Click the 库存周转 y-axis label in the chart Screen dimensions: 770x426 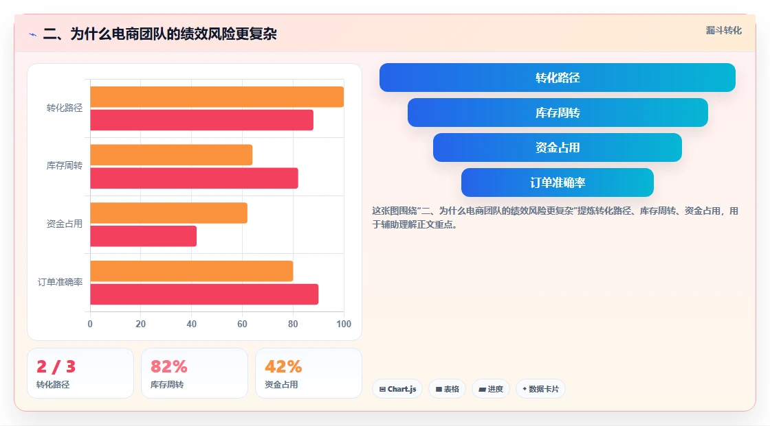[65, 166]
